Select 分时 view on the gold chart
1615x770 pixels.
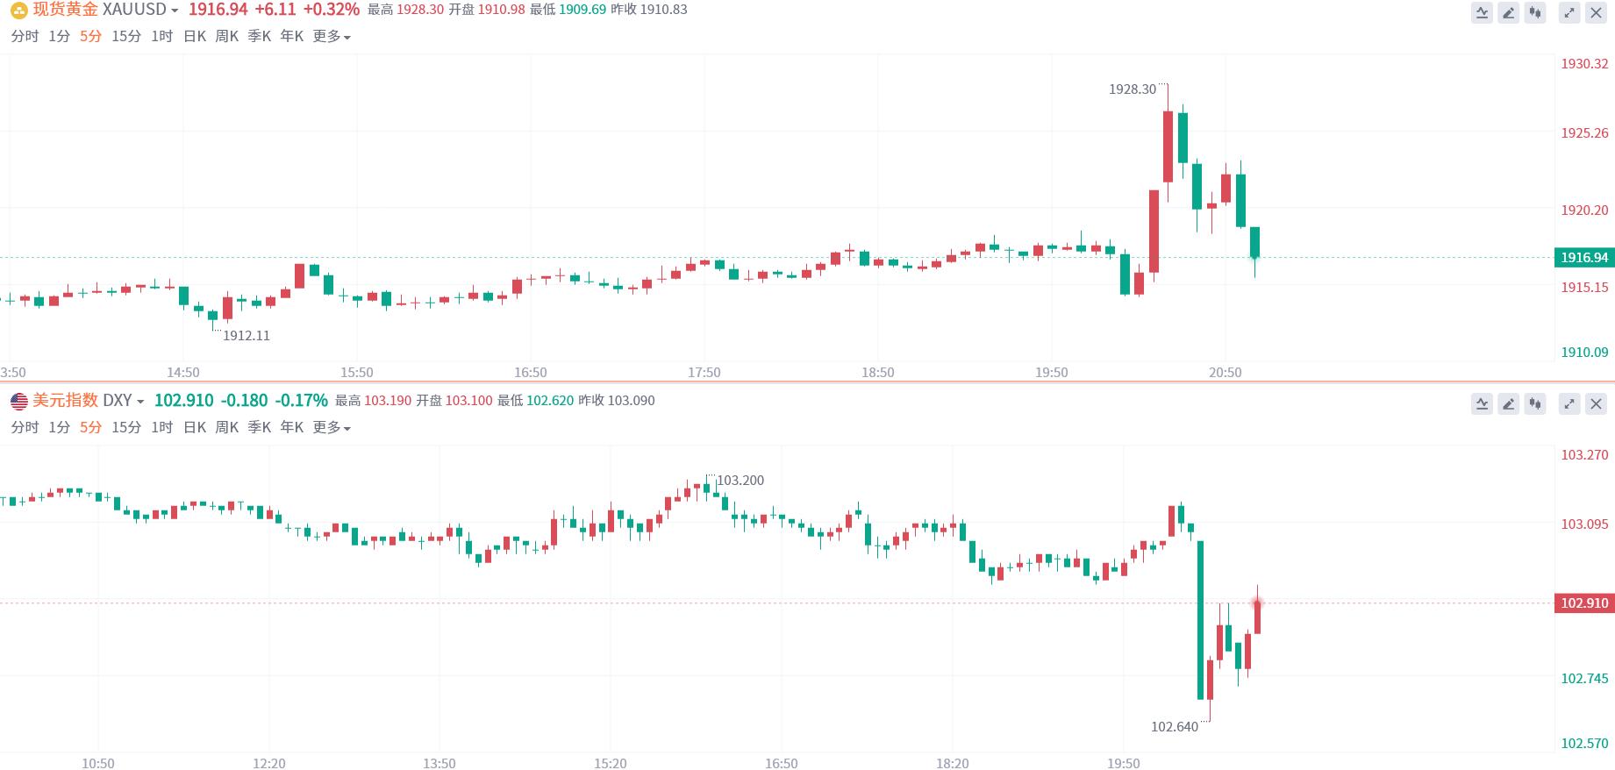[x=25, y=36]
